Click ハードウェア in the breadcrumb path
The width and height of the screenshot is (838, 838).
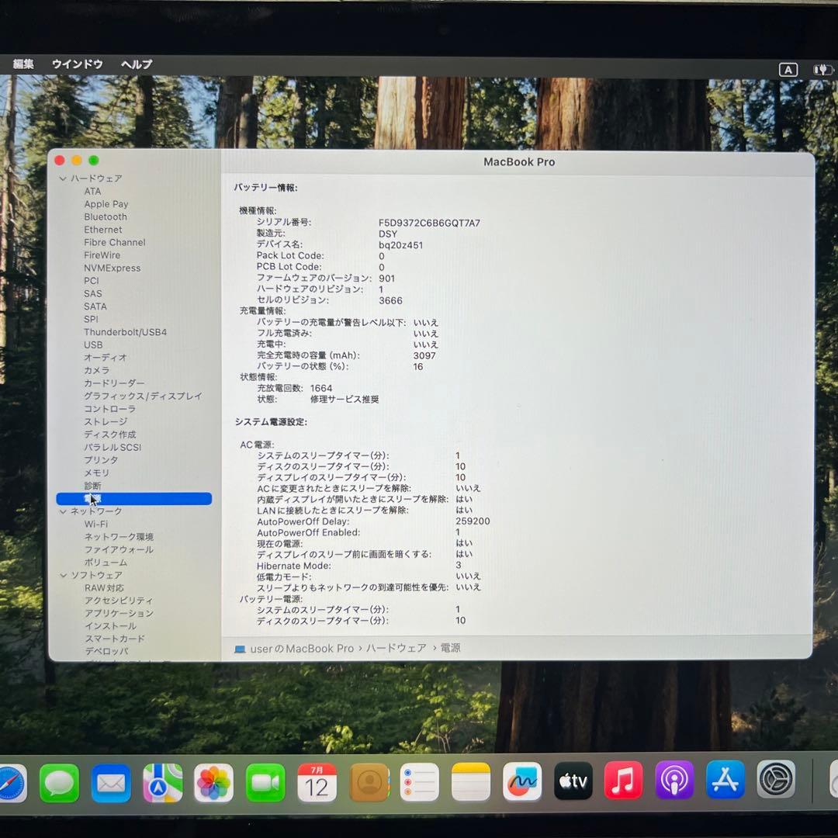pyautogui.click(x=397, y=648)
